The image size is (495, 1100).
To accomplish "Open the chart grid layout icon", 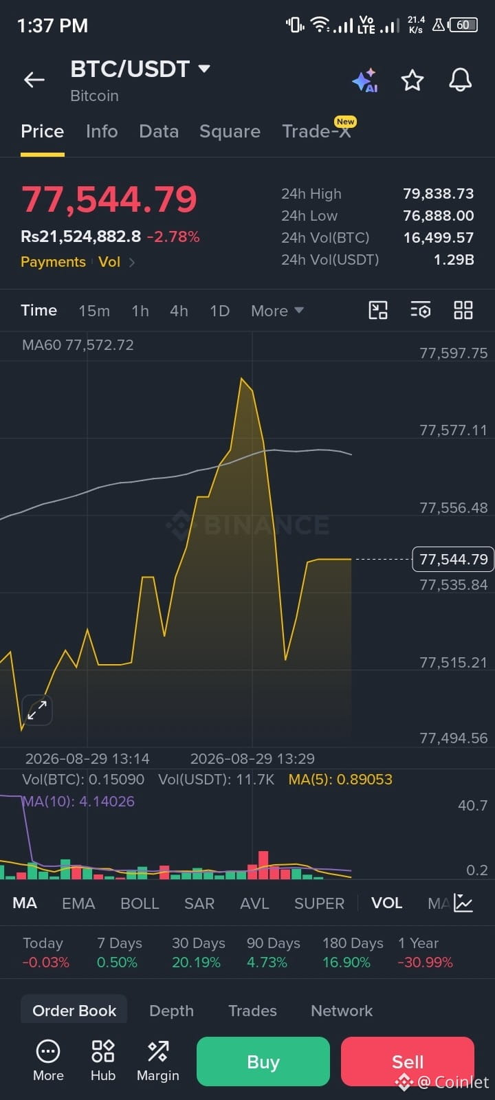I will (x=463, y=310).
